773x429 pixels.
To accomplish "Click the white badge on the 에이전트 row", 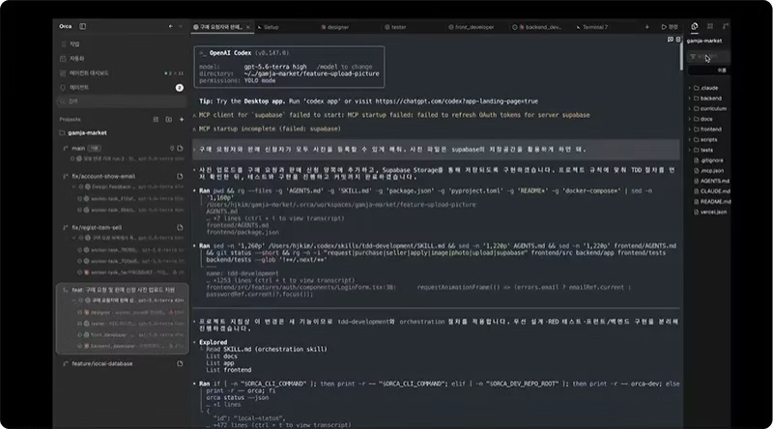I will (x=180, y=87).
